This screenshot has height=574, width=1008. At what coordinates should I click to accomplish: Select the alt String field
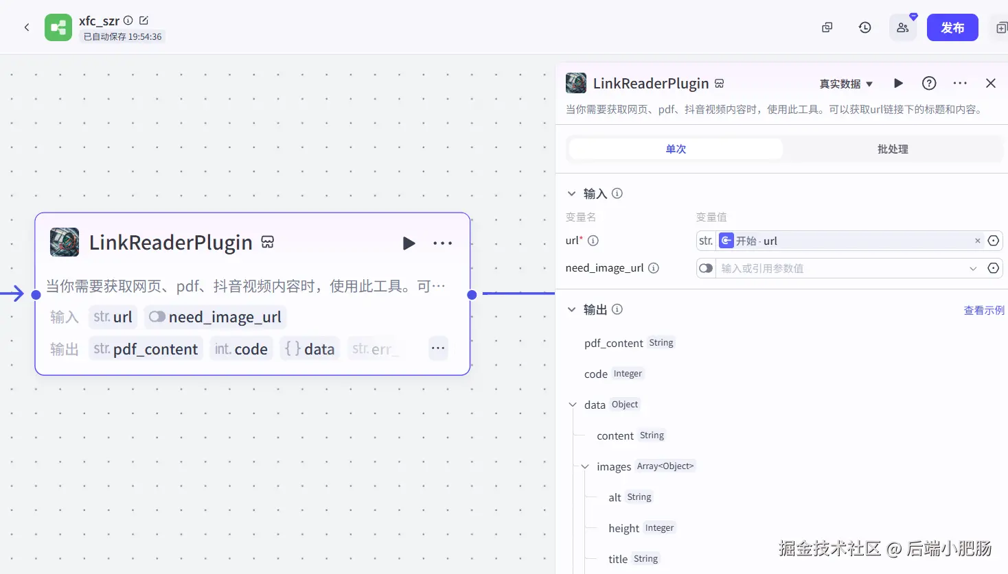point(630,497)
